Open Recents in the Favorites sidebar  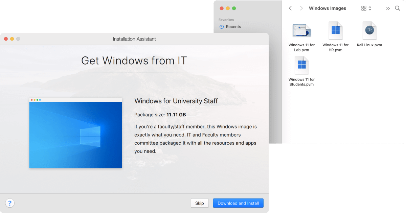coord(233,27)
